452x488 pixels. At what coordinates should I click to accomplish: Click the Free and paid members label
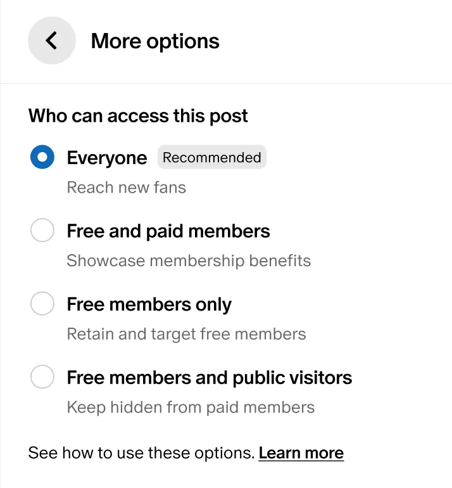(168, 231)
